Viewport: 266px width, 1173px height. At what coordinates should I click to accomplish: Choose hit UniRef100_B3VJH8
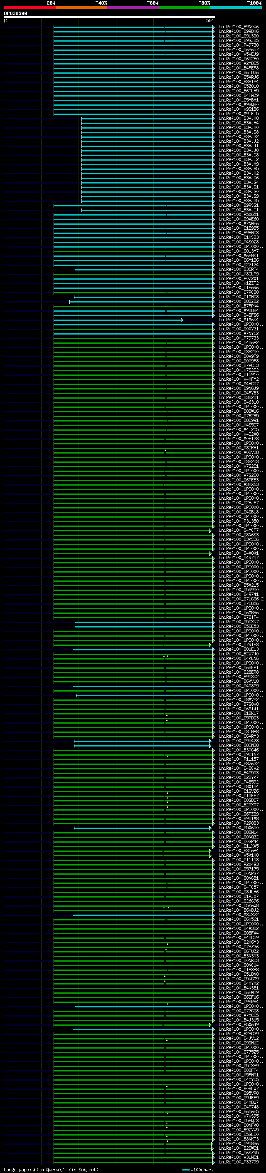(x=239, y=119)
